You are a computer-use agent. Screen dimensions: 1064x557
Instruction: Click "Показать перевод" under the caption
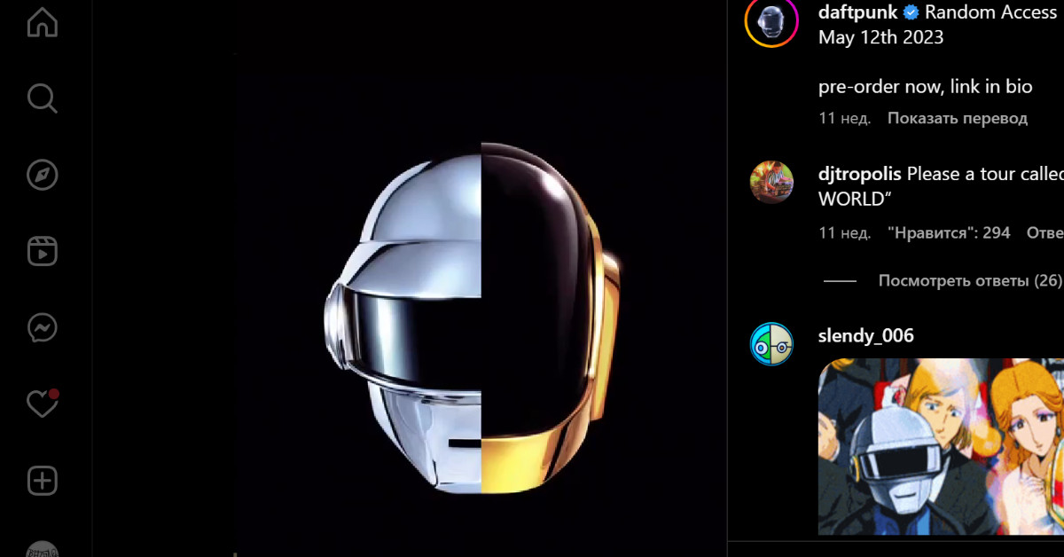coord(957,118)
